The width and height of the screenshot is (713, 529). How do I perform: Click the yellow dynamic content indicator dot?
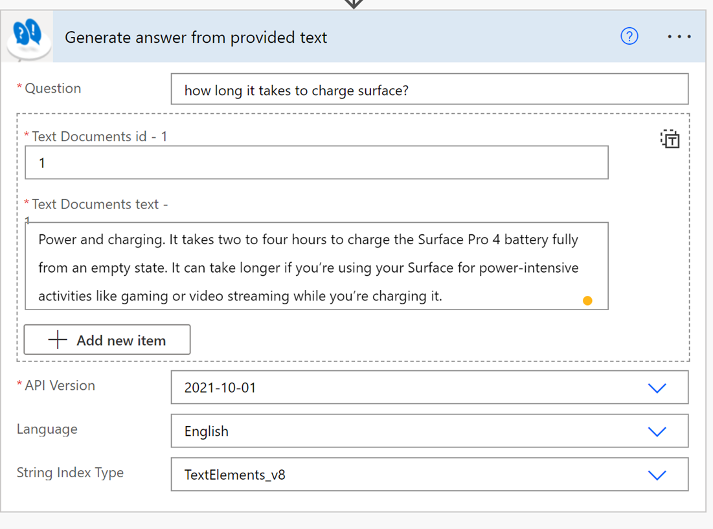587,300
